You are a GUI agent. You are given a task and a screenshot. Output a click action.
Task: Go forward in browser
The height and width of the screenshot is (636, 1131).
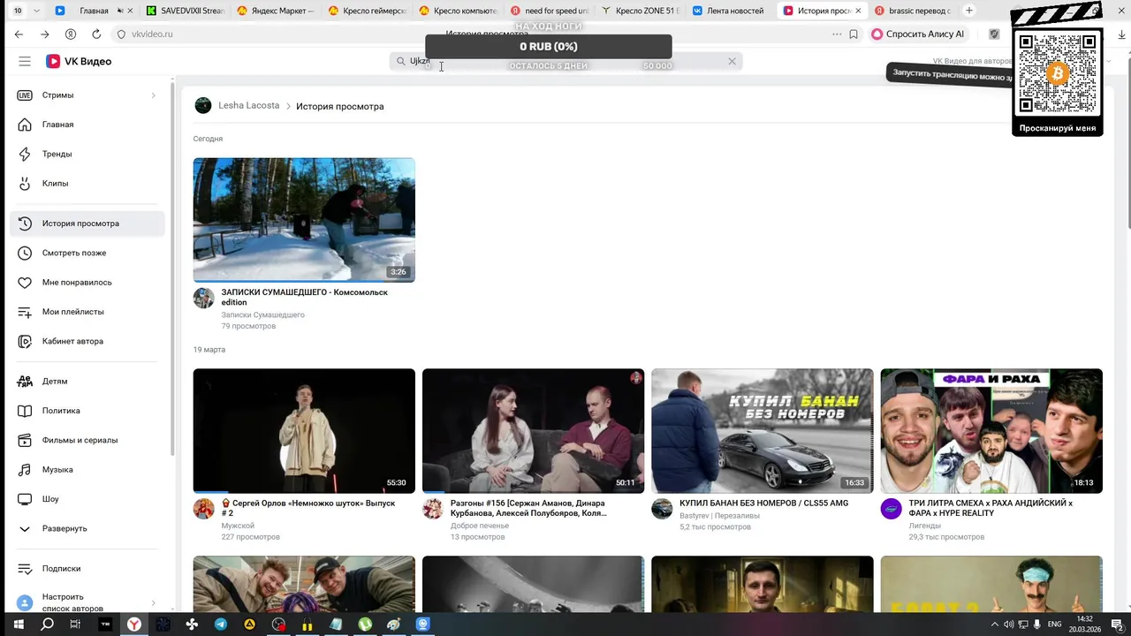[44, 34]
